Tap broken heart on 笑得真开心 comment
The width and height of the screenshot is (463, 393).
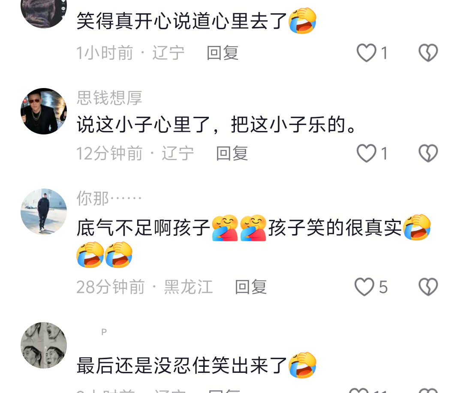[x=428, y=53]
